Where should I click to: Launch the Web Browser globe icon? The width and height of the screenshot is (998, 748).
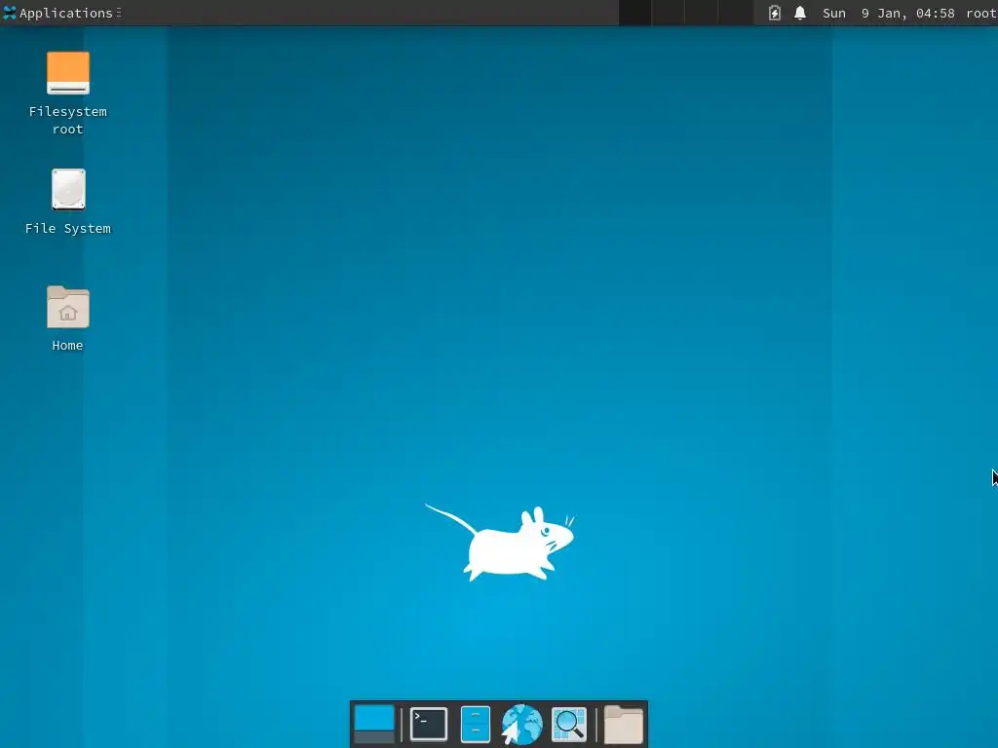522,724
